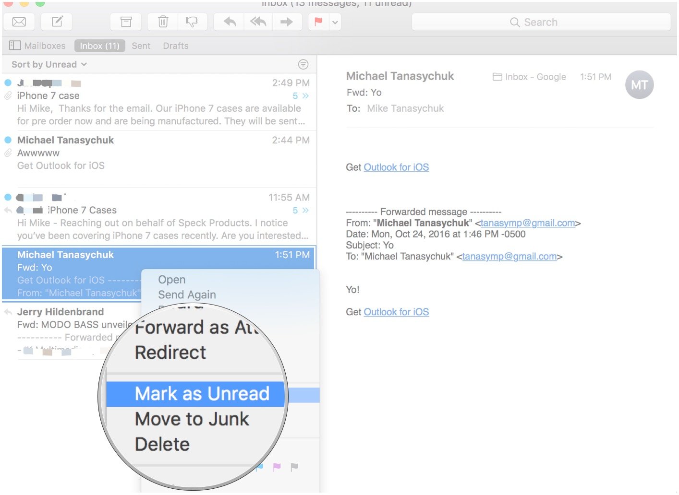Open the top Outlook for iOS link
Screen dimensions: 679x495
point(396,167)
